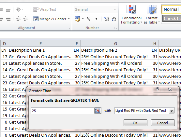
Task: Click cell with LN value 15
Action: point(4,109)
